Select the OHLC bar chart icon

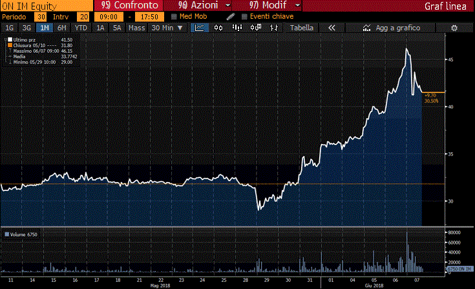[274, 28]
